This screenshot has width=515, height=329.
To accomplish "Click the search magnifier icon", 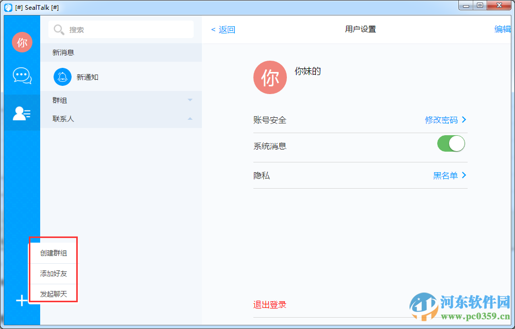I will point(59,29).
